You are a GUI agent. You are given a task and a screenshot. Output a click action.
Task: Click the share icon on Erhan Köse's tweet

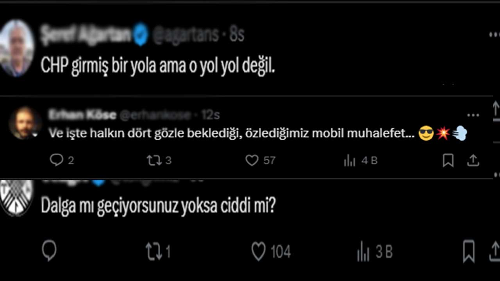tap(473, 160)
